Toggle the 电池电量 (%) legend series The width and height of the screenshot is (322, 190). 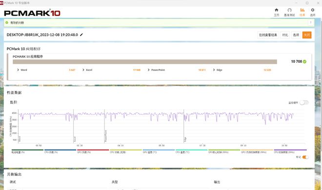coord(27,151)
